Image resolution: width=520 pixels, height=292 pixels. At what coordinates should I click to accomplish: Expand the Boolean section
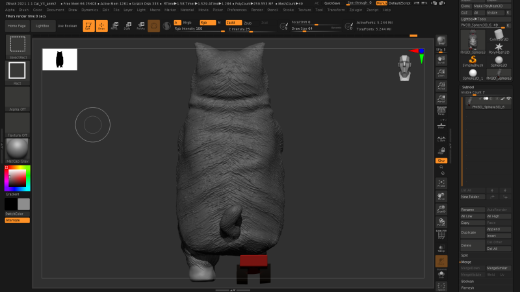coord(467,281)
